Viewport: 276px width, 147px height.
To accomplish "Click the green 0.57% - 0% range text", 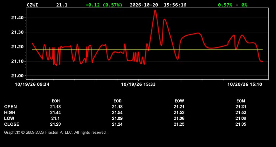I will pyautogui.click(x=233, y=5).
